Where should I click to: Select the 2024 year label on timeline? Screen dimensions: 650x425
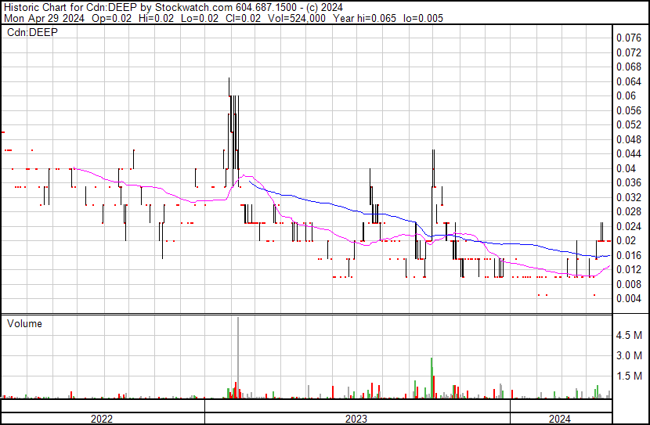560,419
